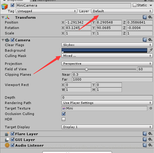Click the Depth value field
The height and width of the screenshot is (153, 154).
(x=107, y=97)
